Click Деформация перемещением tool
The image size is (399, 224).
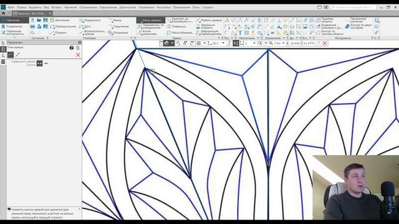[209, 32]
